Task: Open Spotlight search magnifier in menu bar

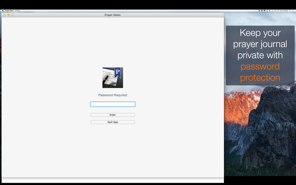Action: pos(290,11)
